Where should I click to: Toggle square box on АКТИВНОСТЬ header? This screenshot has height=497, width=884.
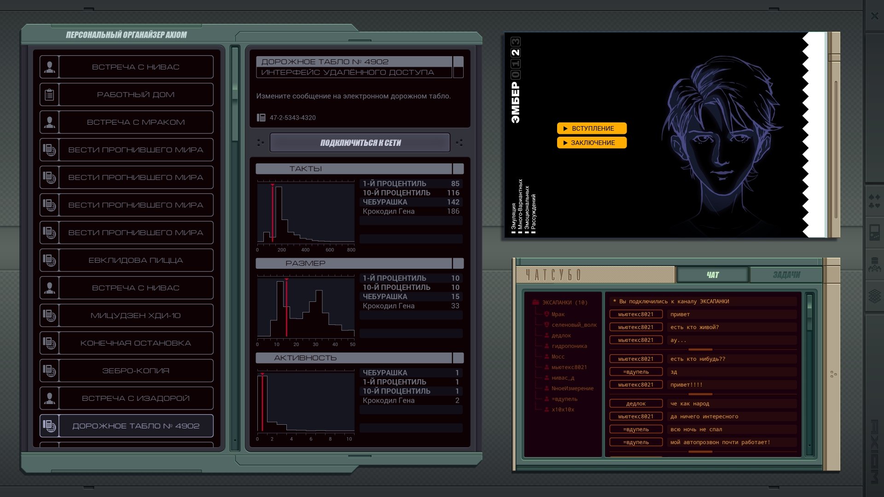(x=458, y=358)
